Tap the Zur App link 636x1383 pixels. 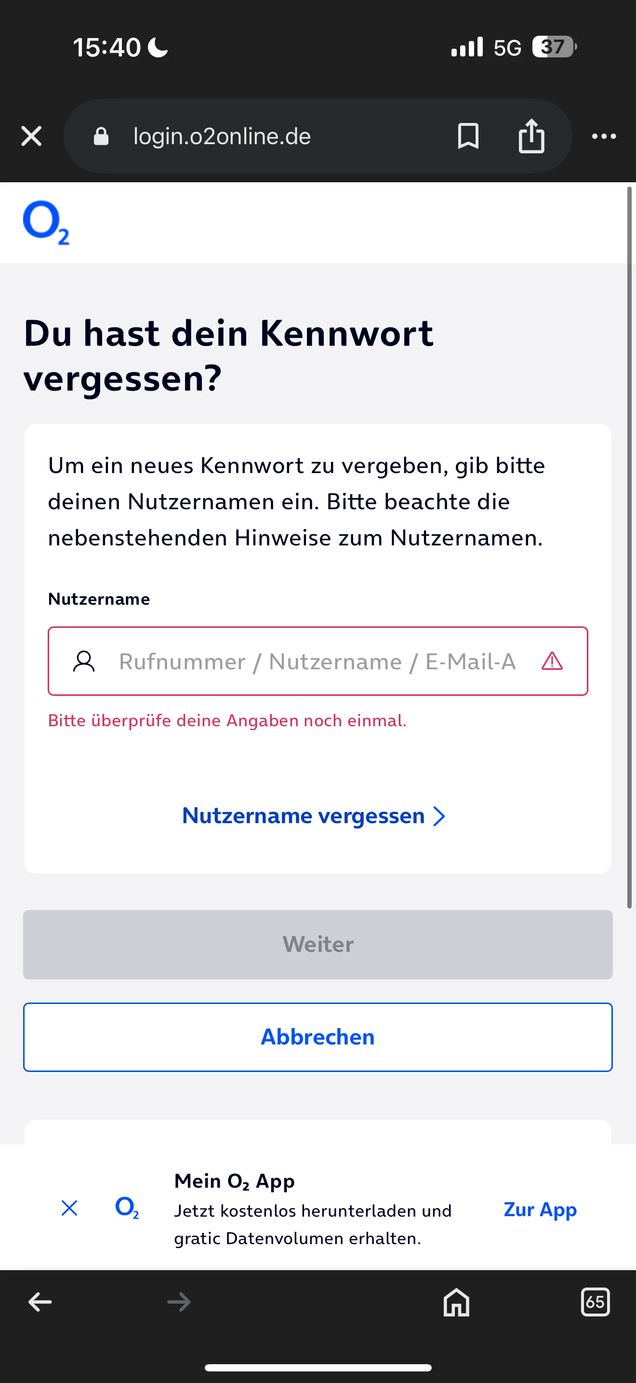tap(540, 1209)
